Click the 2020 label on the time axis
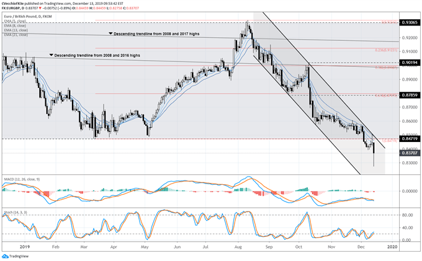Screen dimensions: 422x261 pyautogui.click(x=392, y=247)
